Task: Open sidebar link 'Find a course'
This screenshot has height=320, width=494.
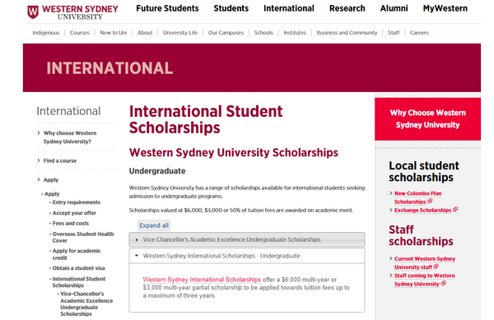Action: [x=60, y=160]
